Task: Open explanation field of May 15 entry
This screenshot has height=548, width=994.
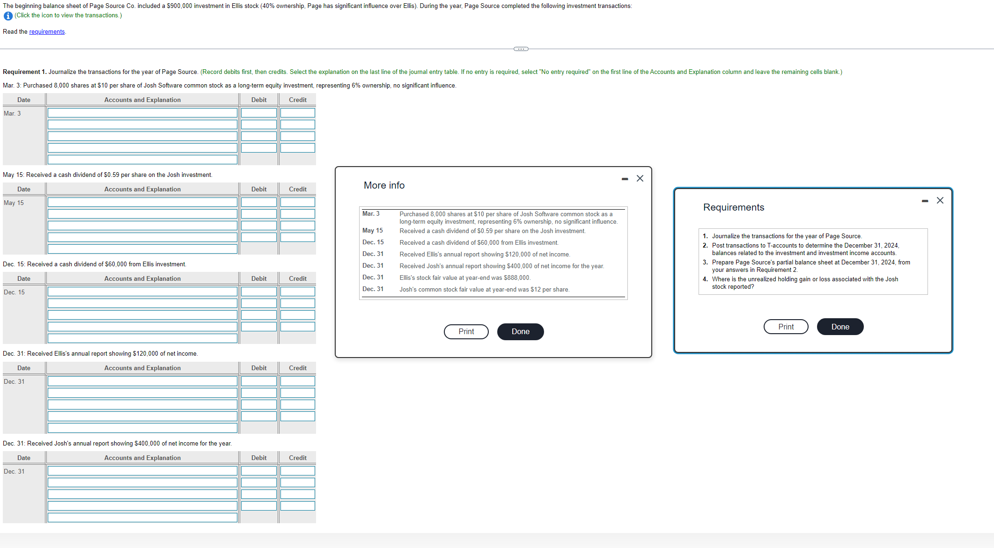Action: (142, 249)
